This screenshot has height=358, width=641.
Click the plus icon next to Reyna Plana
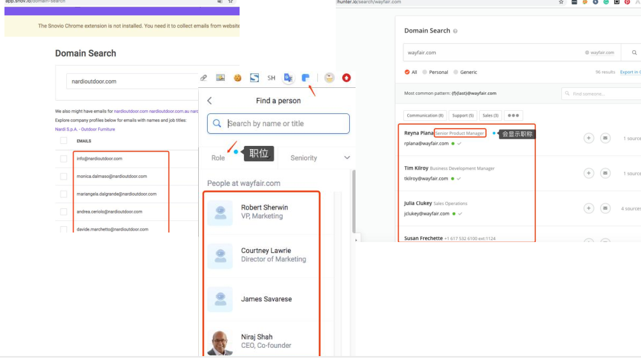tap(589, 138)
